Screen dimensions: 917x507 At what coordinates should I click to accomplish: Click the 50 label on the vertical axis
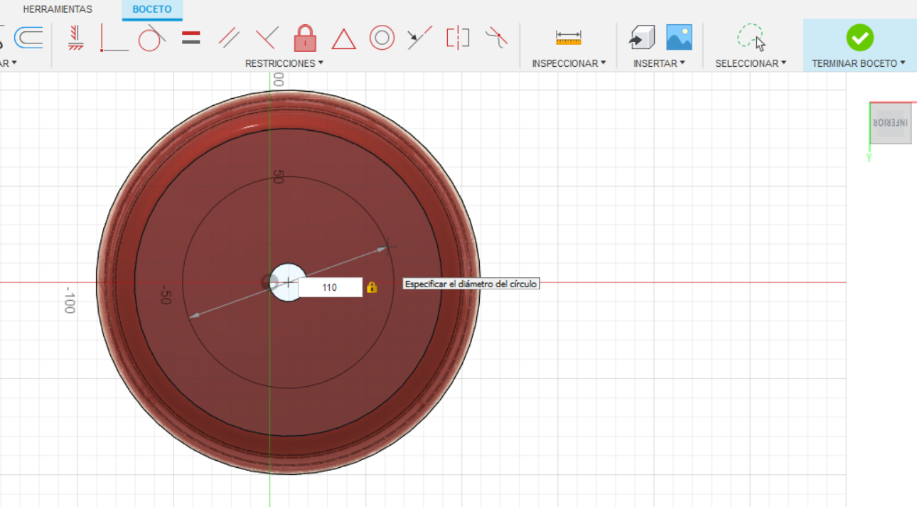277,177
